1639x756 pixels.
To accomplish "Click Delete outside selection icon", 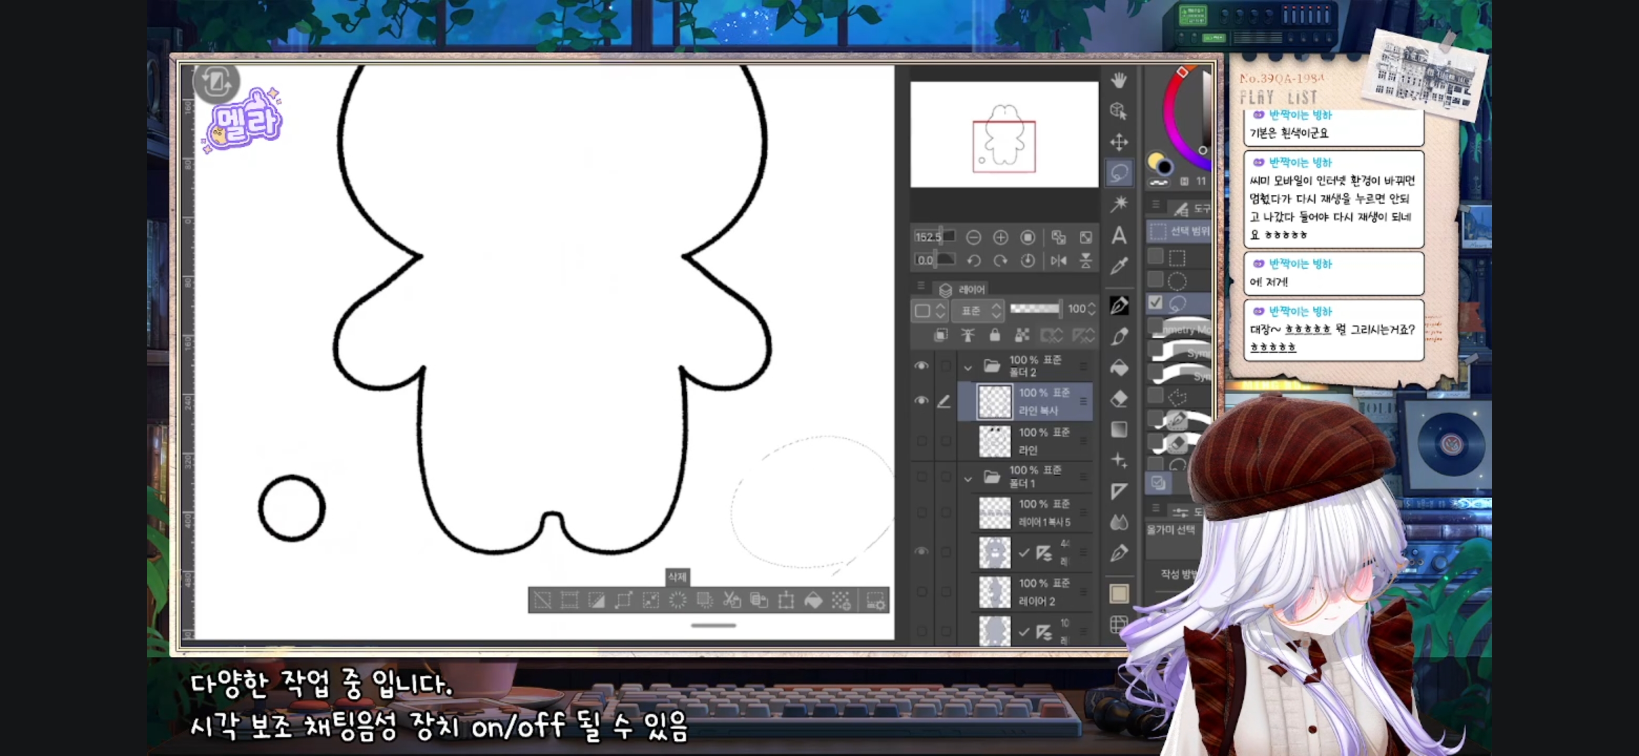I will pos(704,600).
